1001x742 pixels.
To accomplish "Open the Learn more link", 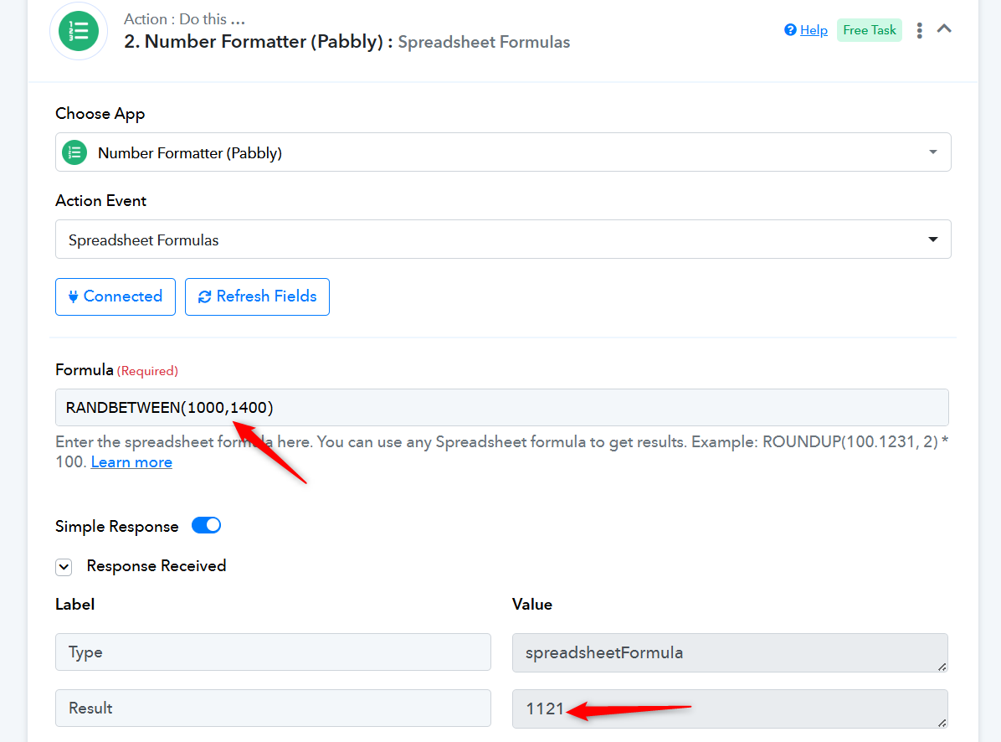I will tap(131, 462).
